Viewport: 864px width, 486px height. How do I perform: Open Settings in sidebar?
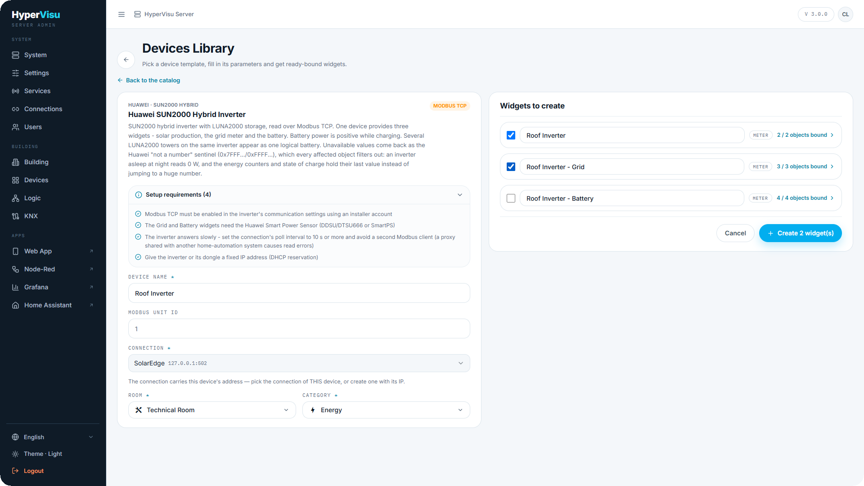click(53, 73)
